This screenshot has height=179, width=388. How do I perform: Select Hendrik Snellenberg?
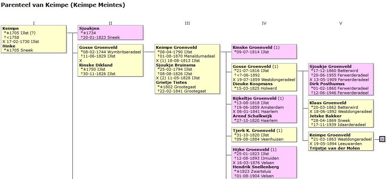(256, 167)
